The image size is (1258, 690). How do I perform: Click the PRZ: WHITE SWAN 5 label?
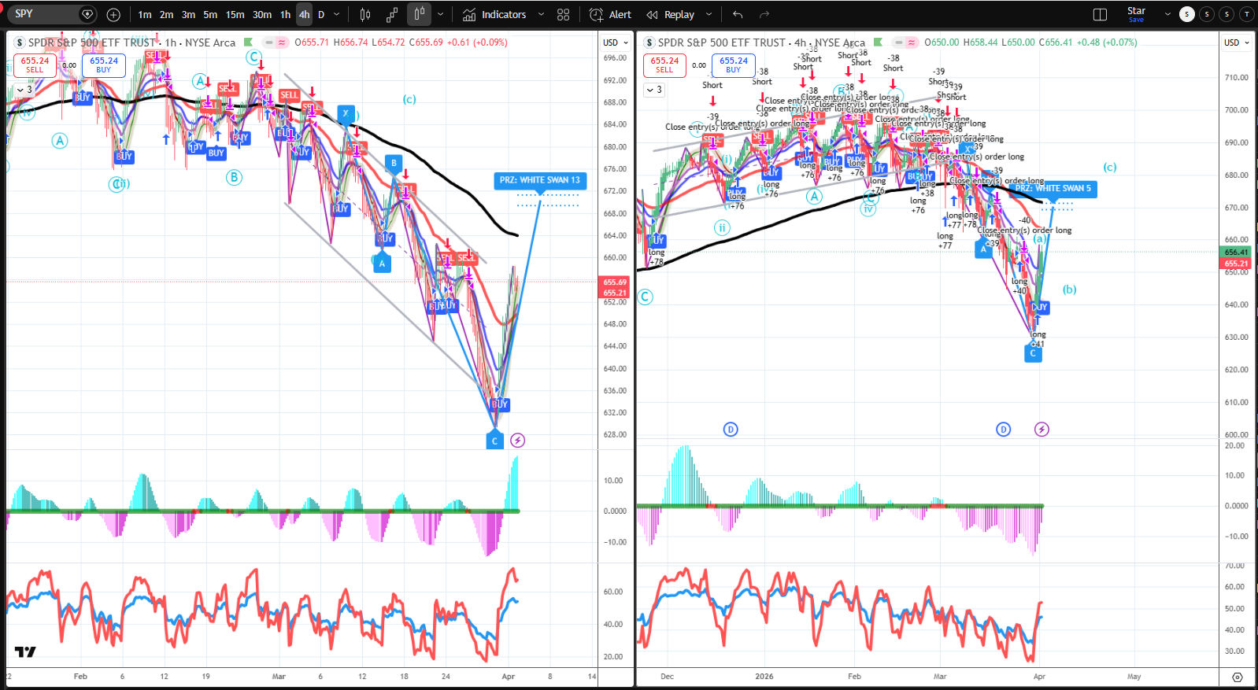tap(1053, 189)
